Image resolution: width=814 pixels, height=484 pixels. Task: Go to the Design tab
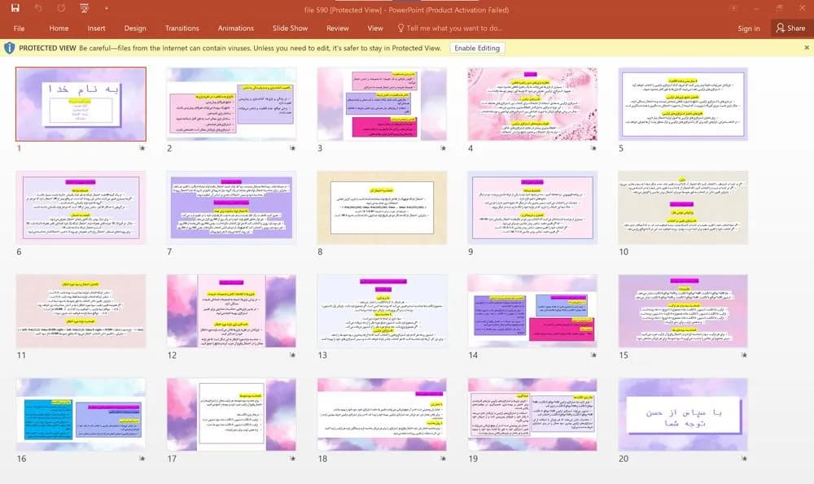pos(135,28)
